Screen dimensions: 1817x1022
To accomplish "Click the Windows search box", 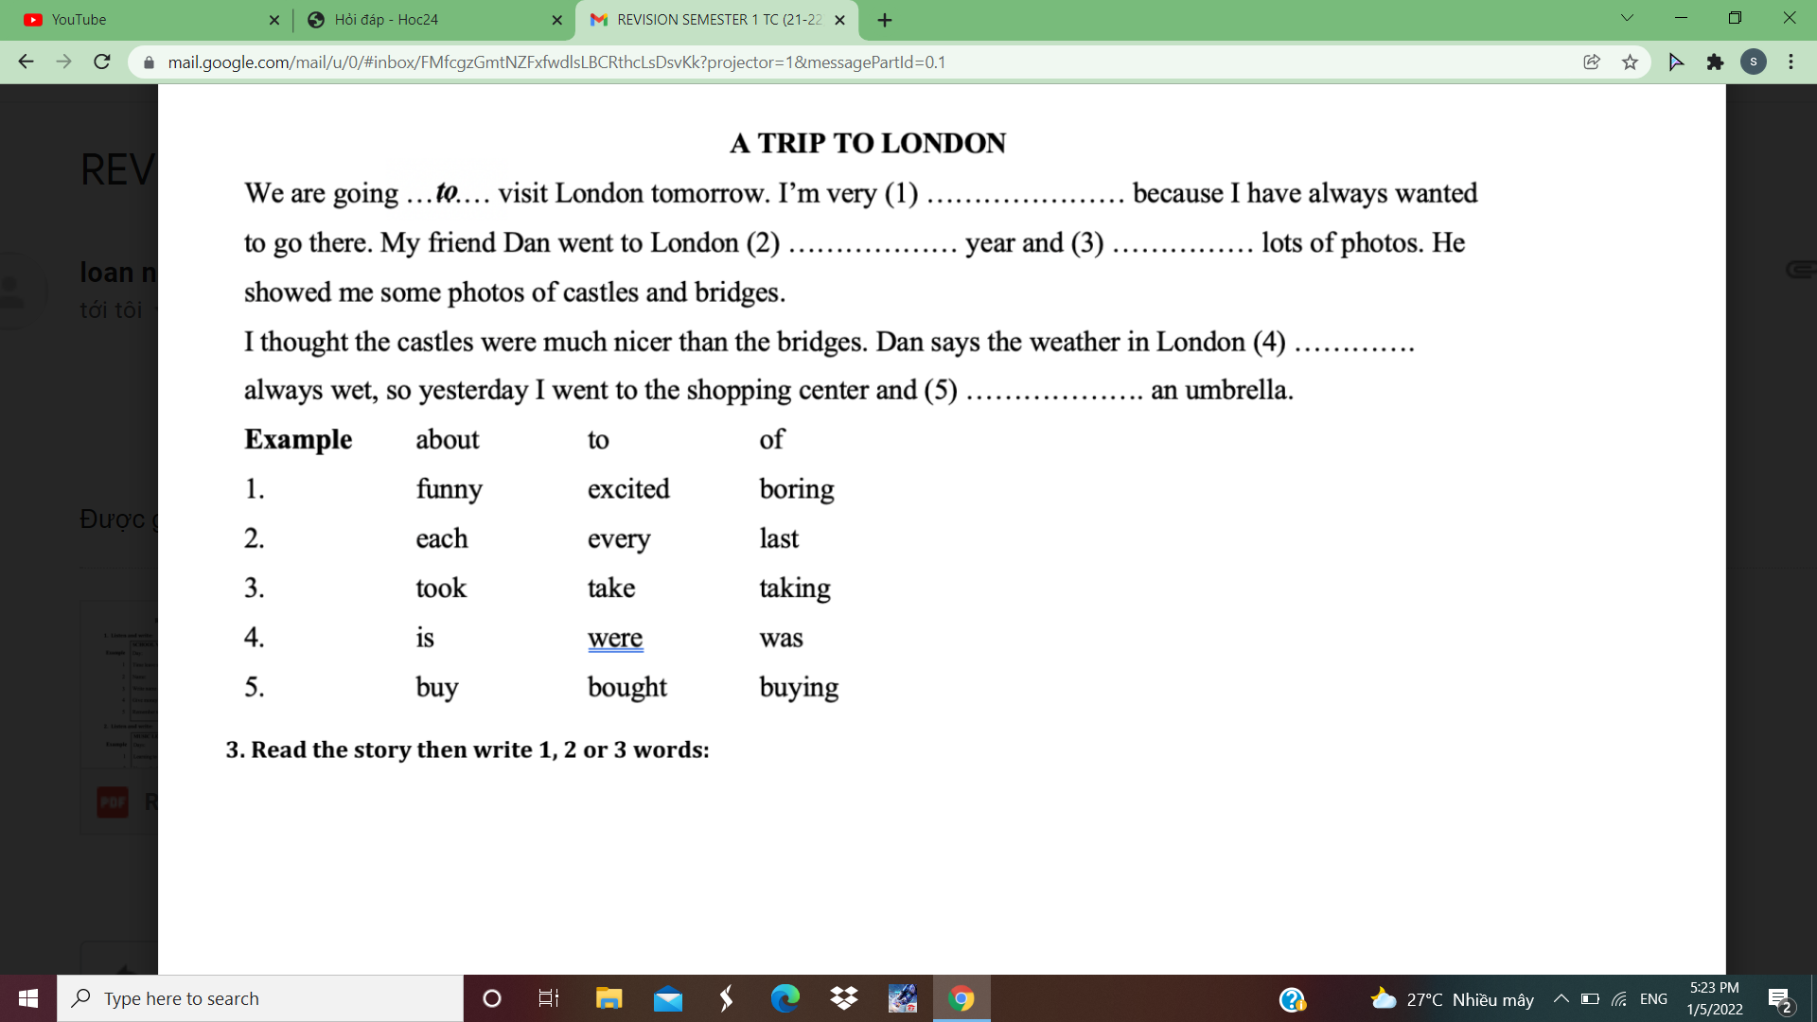I will (x=260, y=998).
